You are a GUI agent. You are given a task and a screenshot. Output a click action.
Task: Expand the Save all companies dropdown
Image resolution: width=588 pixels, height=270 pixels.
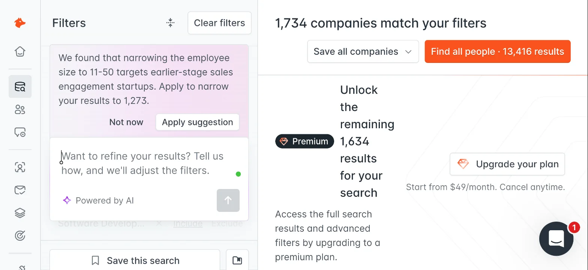pos(363,51)
